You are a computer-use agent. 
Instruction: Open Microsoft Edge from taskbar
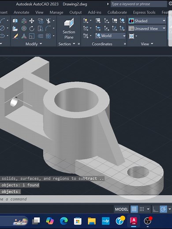(x=64, y=221)
